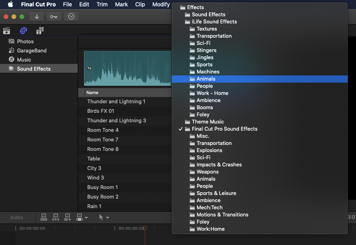Select the Room Tone 7 clip

click(x=125, y=140)
